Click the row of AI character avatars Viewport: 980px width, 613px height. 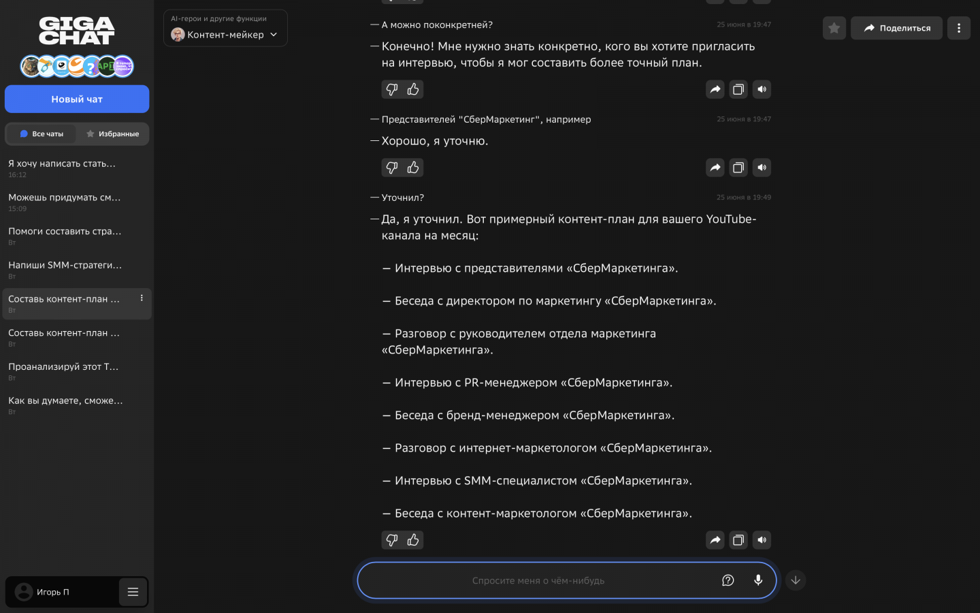(77, 66)
